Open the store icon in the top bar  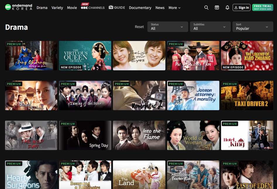[217, 7]
